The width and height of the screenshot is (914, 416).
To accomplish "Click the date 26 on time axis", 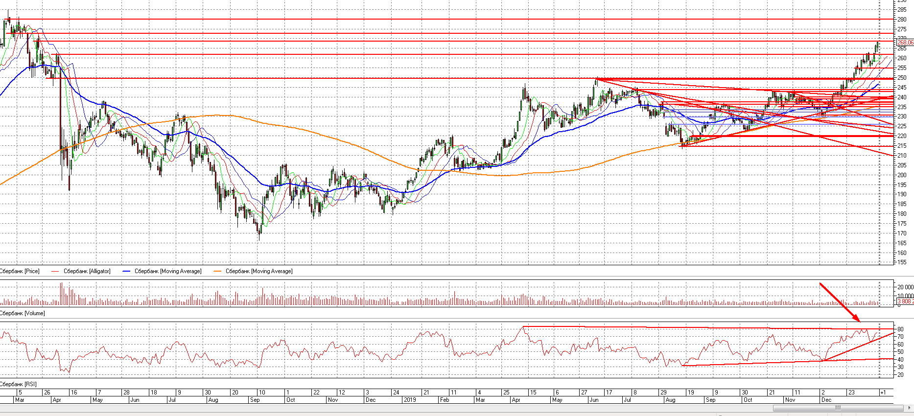I will tap(47, 393).
